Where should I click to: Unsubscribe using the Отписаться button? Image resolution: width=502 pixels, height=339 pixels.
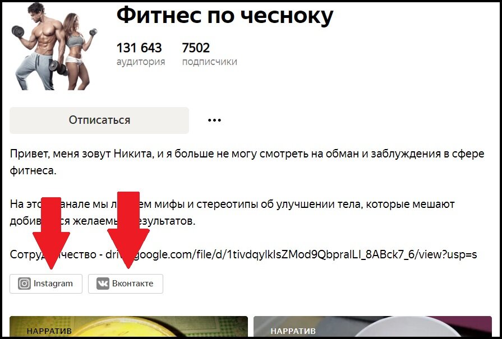[99, 120]
